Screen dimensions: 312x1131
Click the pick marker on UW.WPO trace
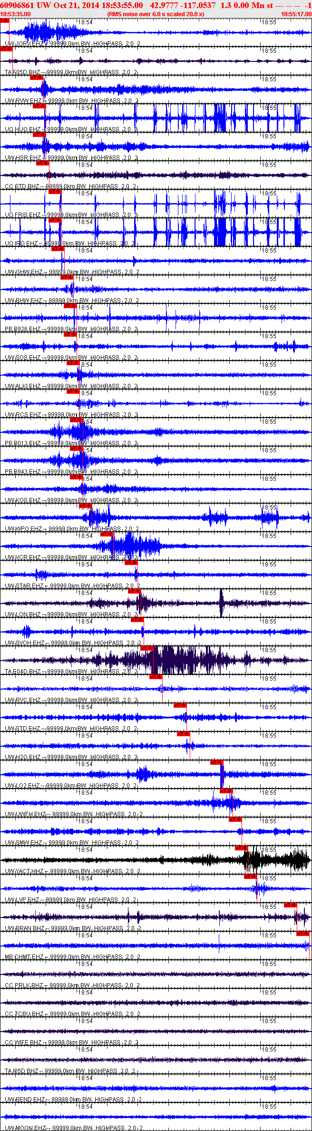[85, 506]
